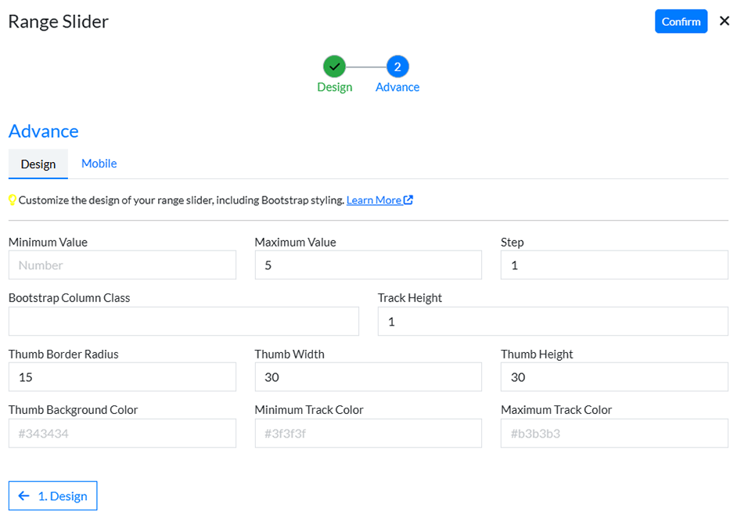Select the Design tab under Advance
Screen dimensions: 737x522
point(38,164)
